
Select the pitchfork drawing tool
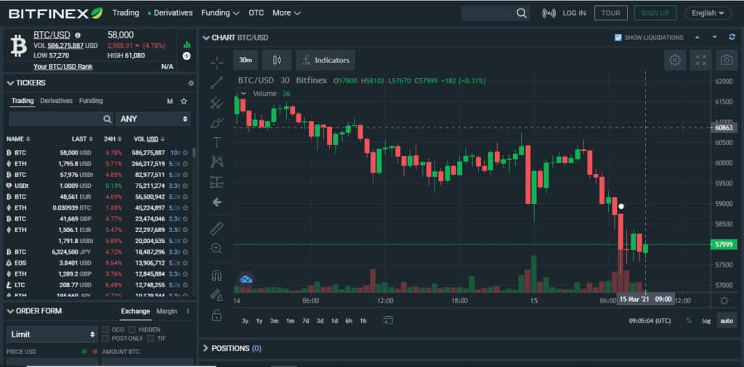click(x=217, y=102)
